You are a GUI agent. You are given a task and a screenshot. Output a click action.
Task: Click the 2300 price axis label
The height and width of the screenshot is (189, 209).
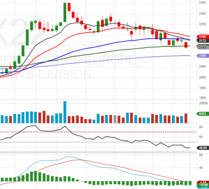(x=203, y=14)
